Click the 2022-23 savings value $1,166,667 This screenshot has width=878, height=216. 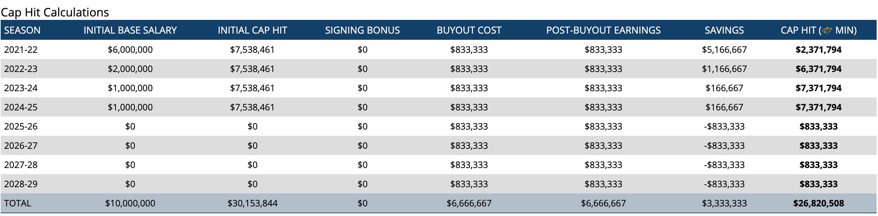(724, 69)
